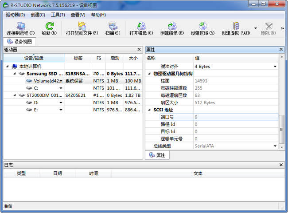Viewport: 288px width, 213px height.
Task: Click the Local Computer (本地计算机) icon
Action: pyautogui.click(x=14, y=67)
